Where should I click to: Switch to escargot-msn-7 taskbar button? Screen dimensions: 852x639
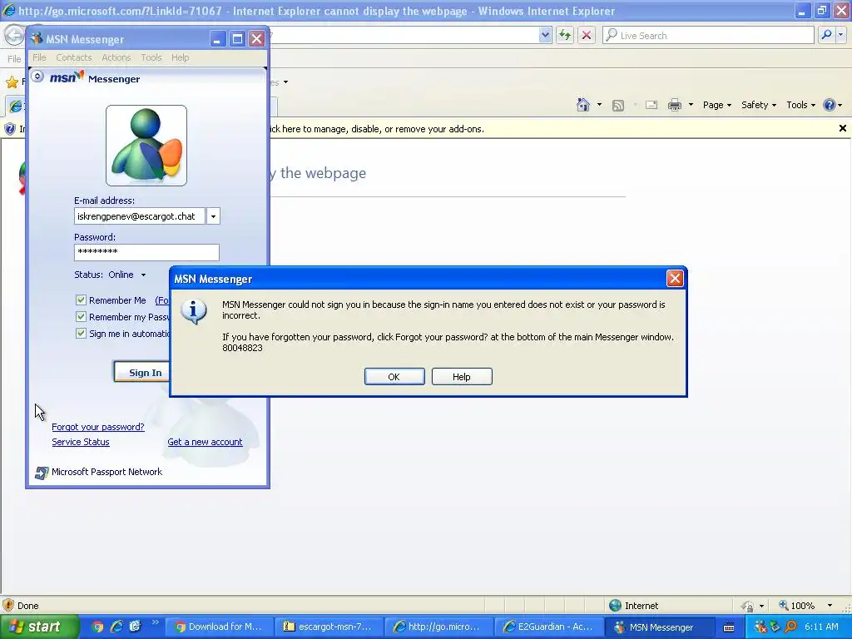point(329,627)
